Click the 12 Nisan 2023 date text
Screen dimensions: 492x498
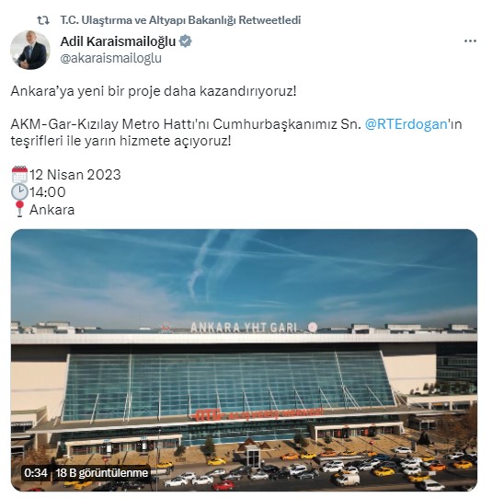(x=75, y=175)
